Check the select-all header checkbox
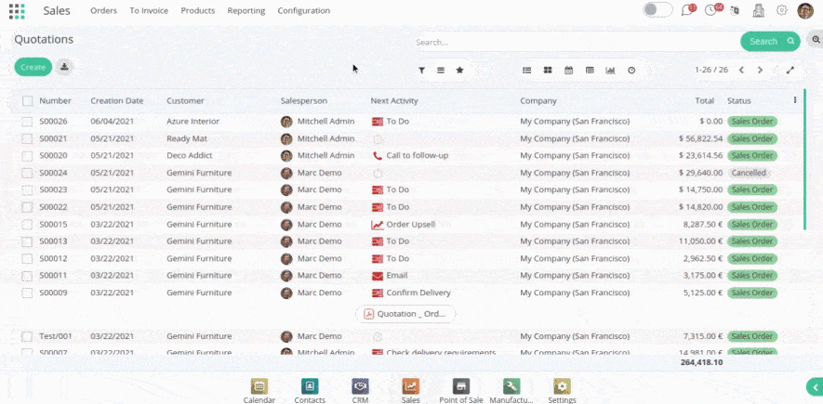 (28, 101)
